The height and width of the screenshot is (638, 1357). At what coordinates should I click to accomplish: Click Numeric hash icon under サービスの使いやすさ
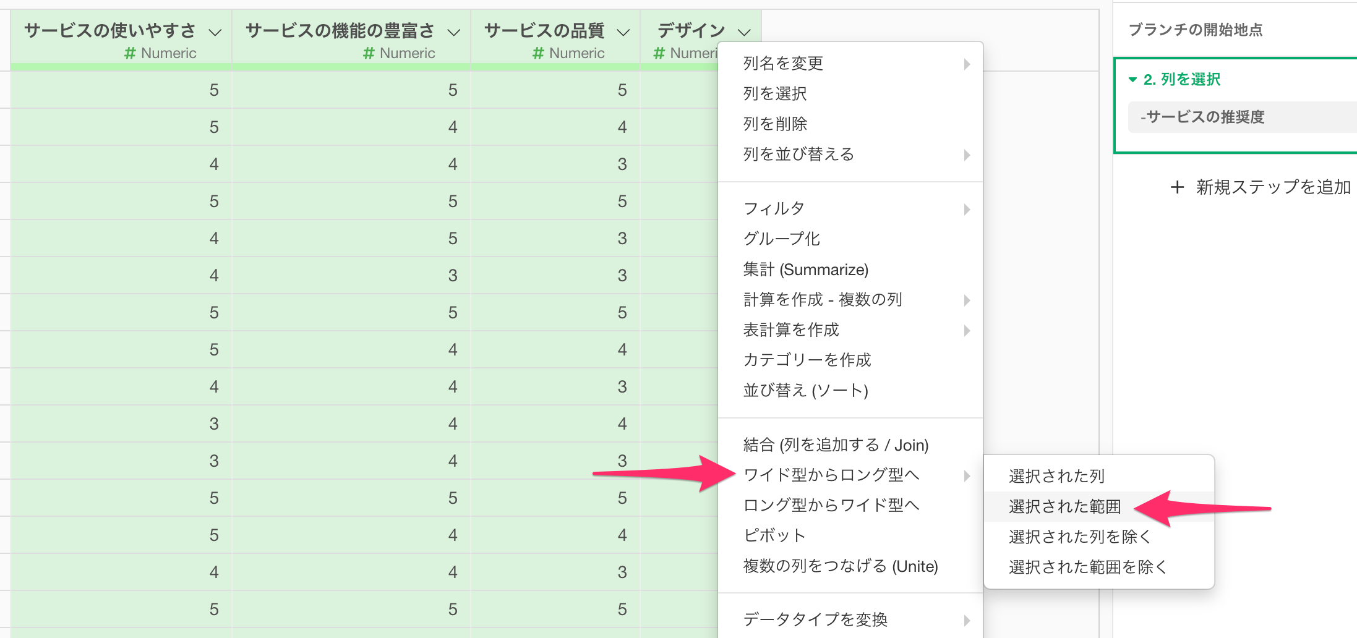[x=130, y=53]
